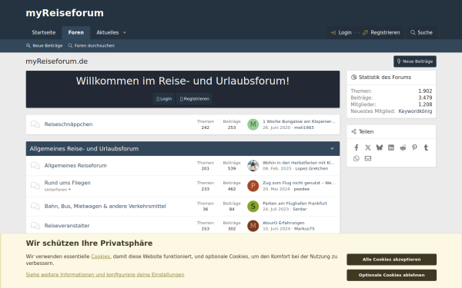Click the Rund ums Fliegen speech-bubble icon

(x=35, y=186)
